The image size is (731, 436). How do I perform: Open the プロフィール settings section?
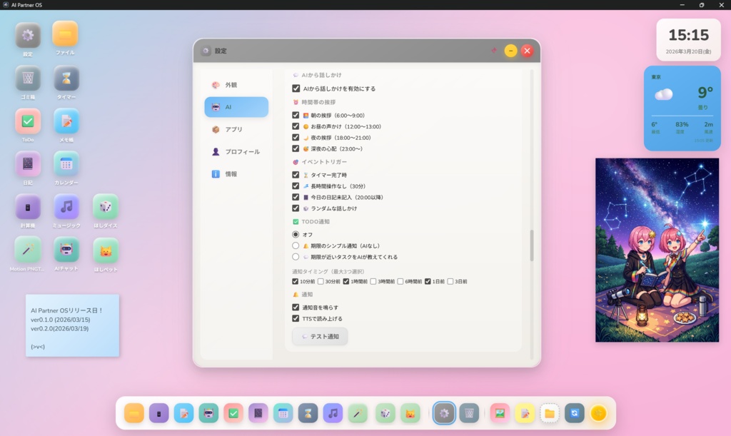click(236, 151)
